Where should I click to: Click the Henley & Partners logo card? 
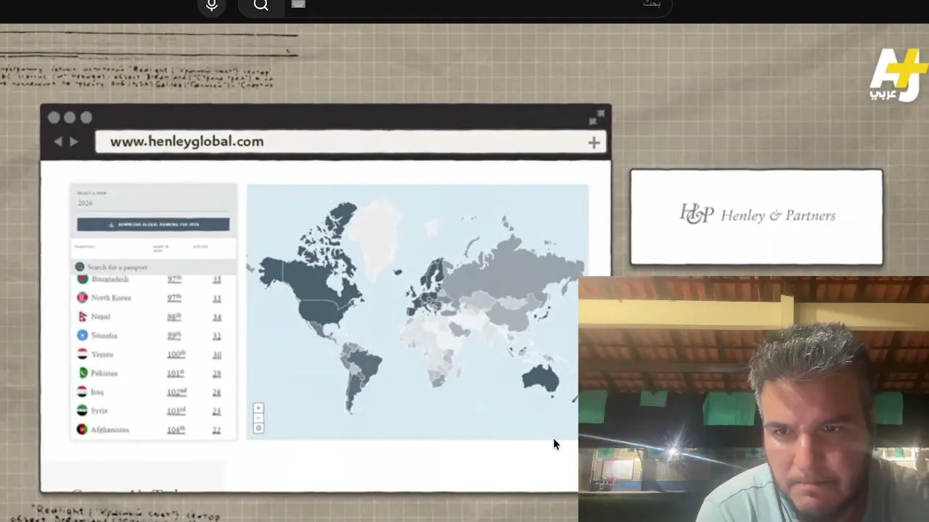(756, 217)
